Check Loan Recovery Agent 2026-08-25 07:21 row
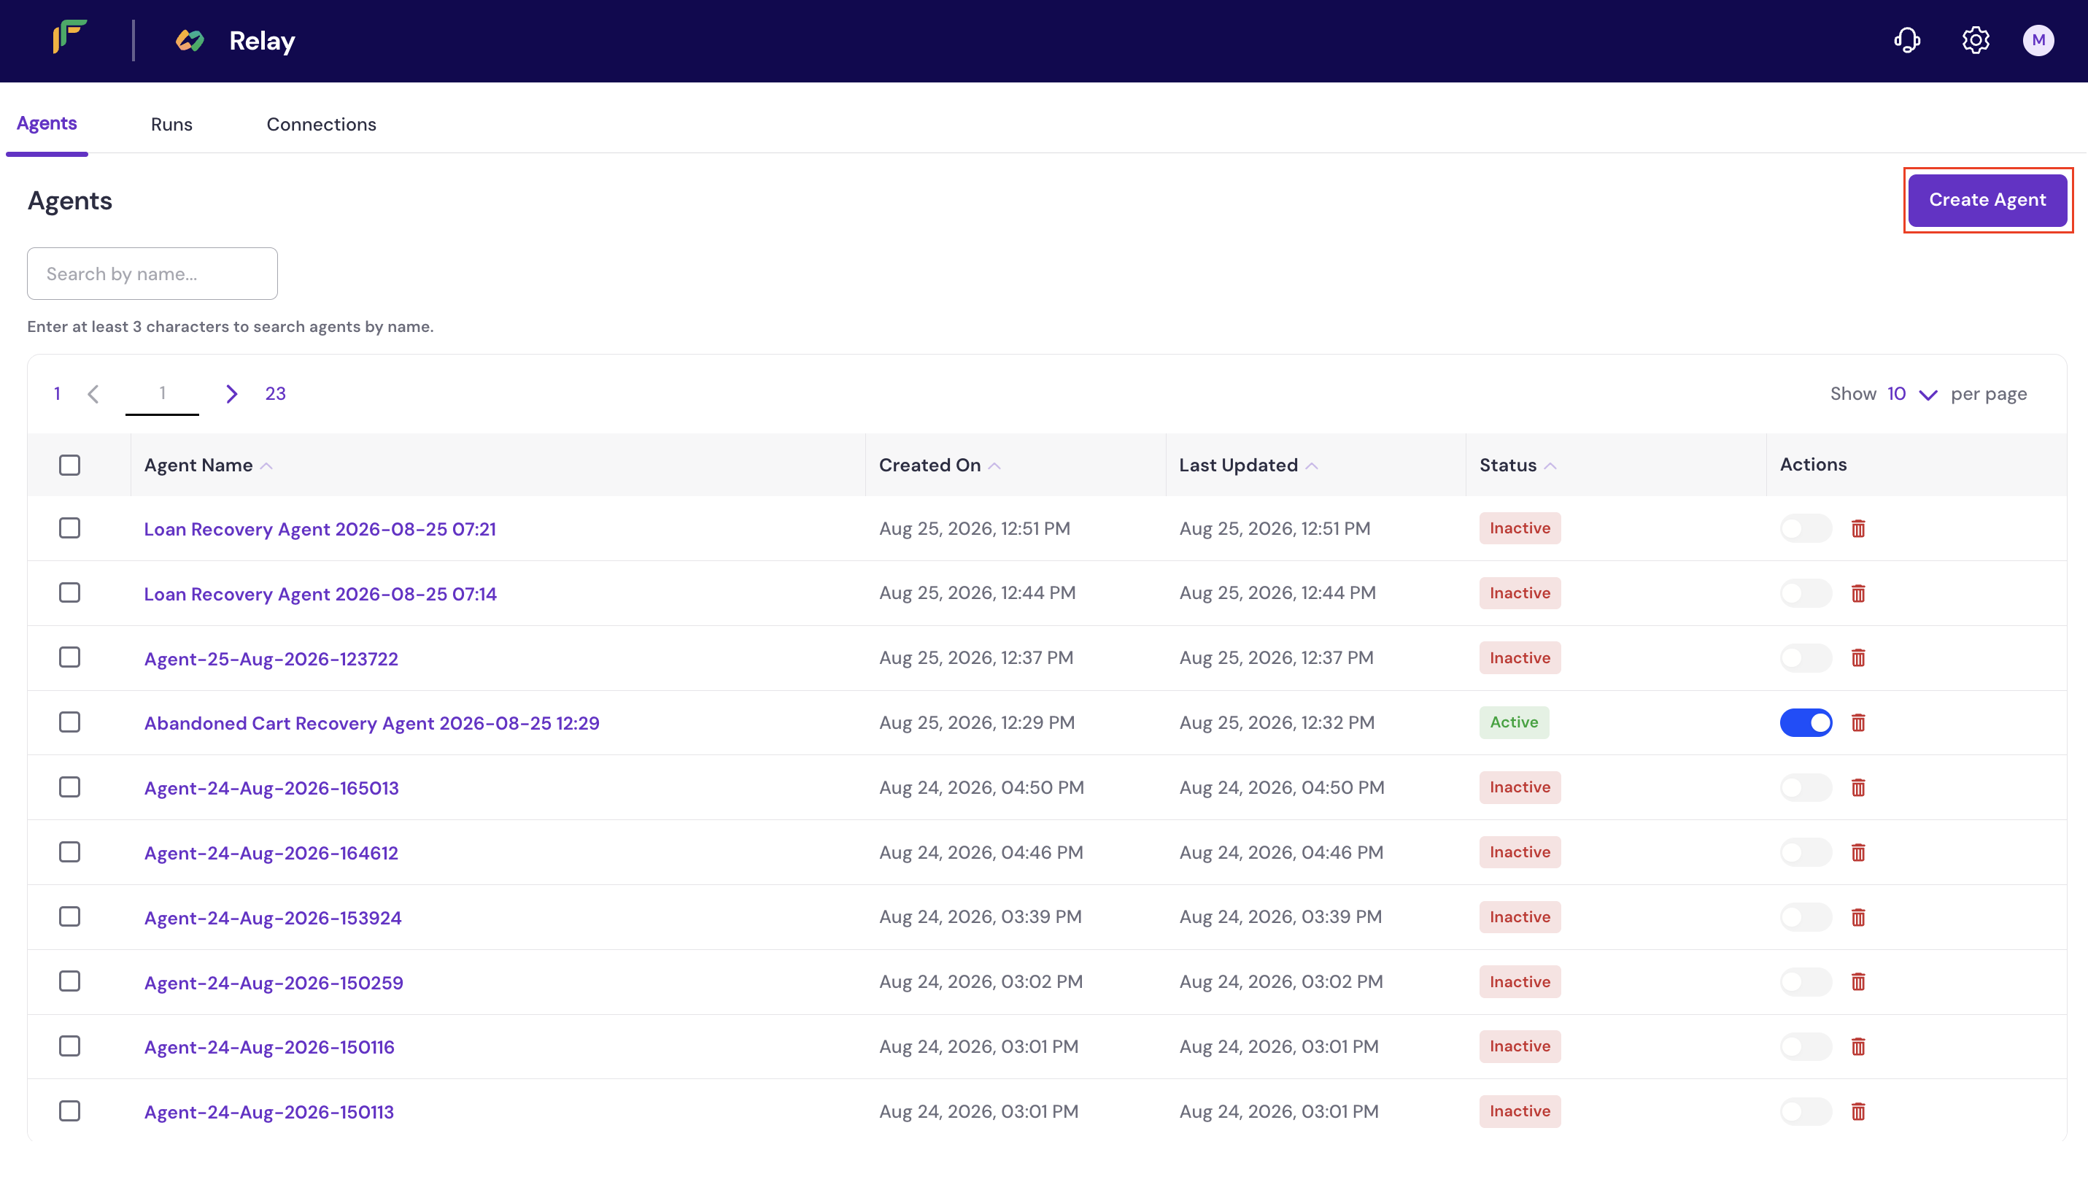The width and height of the screenshot is (2088, 1182). pos(70,528)
